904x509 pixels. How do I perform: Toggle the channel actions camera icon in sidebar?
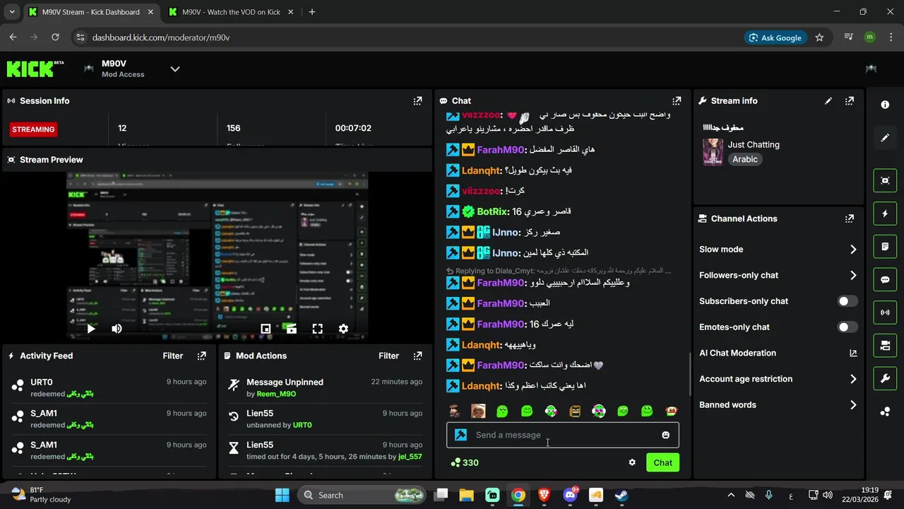coord(885,346)
